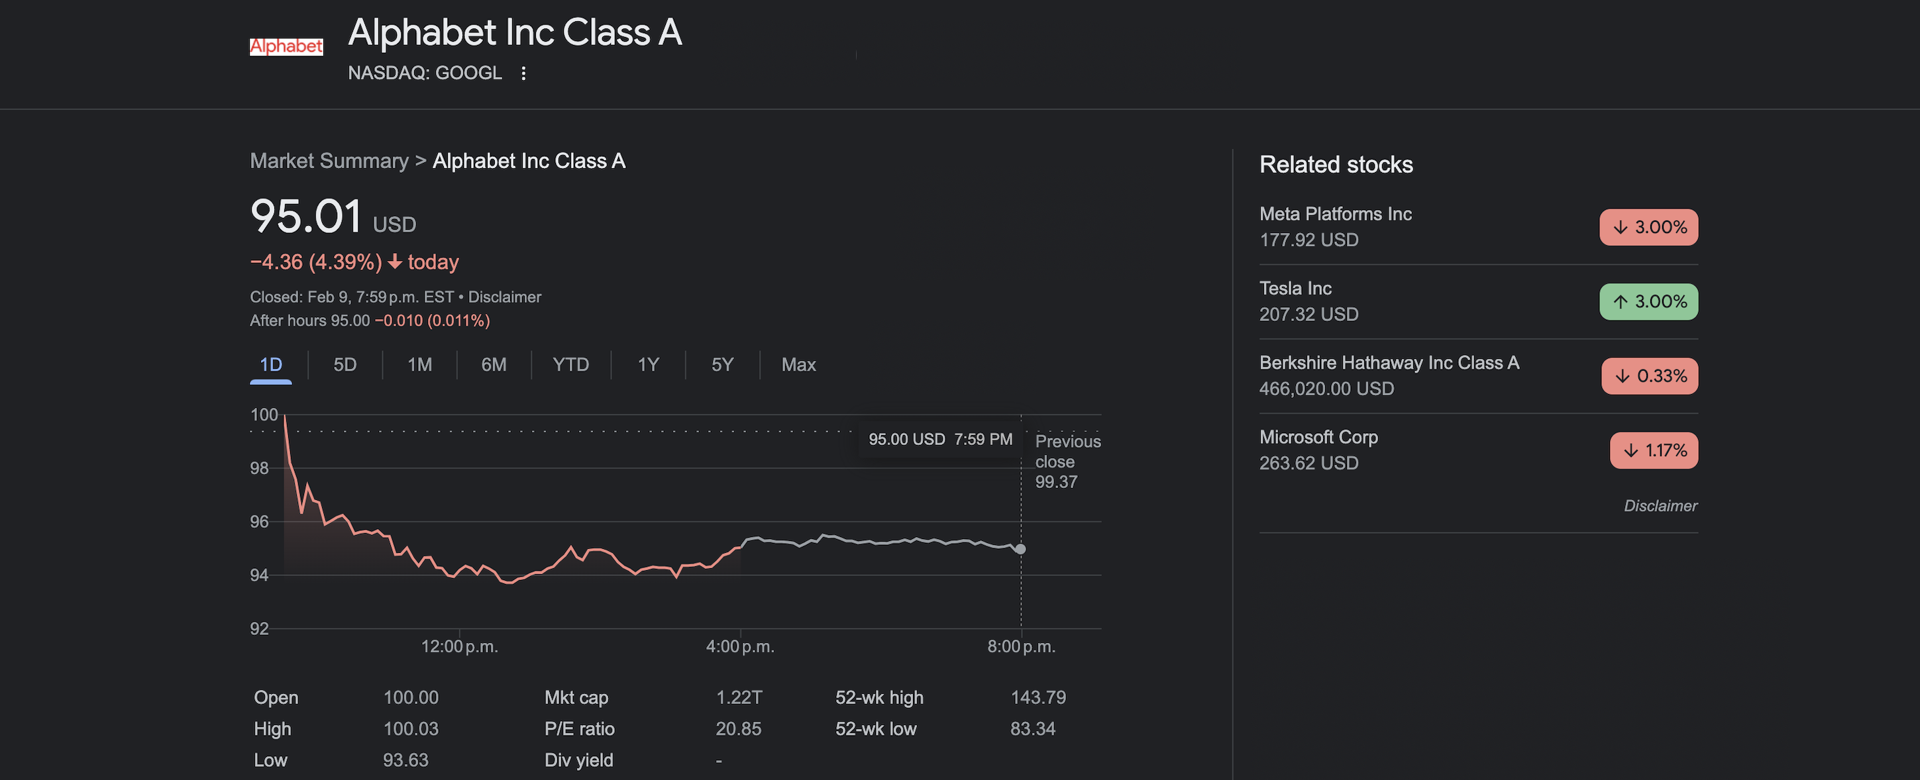The width and height of the screenshot is (1920, 780).
Task: Click the 4:00 p.m. axis label
Action: click(740, 647)
